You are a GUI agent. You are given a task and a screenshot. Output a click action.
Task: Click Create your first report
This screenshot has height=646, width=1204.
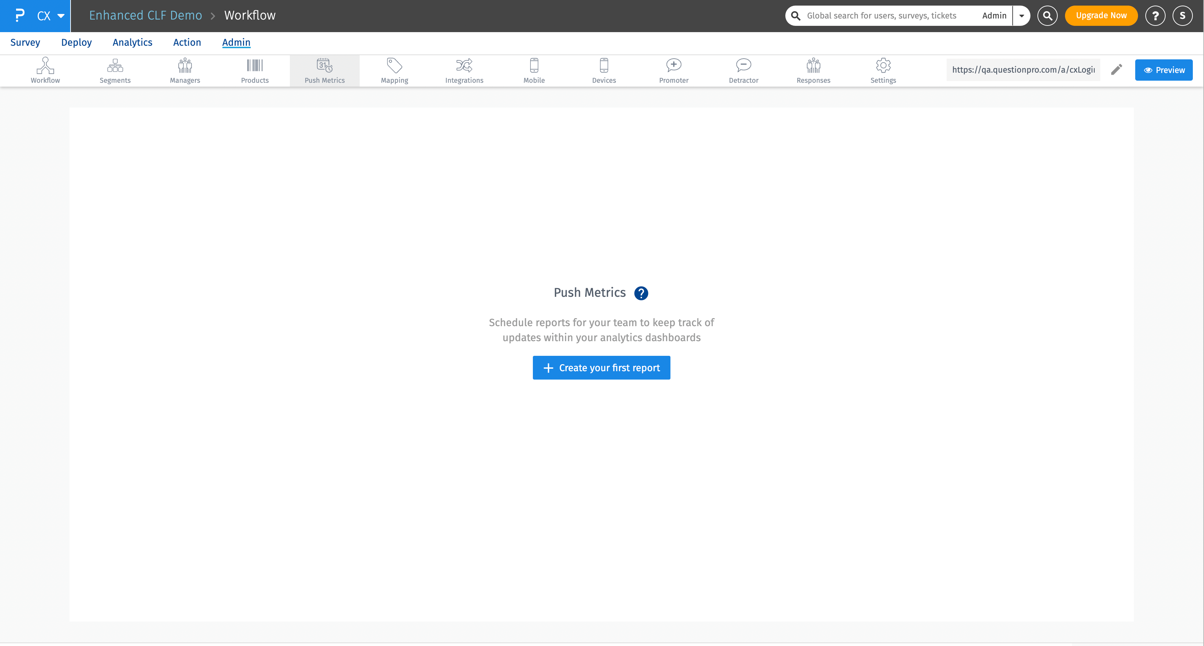(x=602, y=368)
